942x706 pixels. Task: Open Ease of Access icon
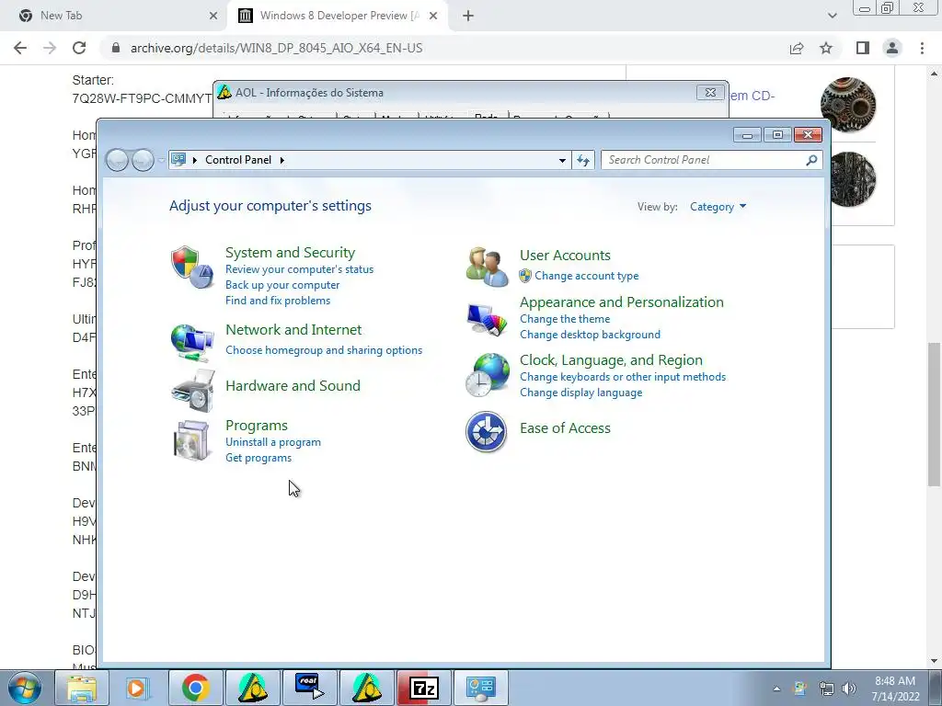pos(486,431)
